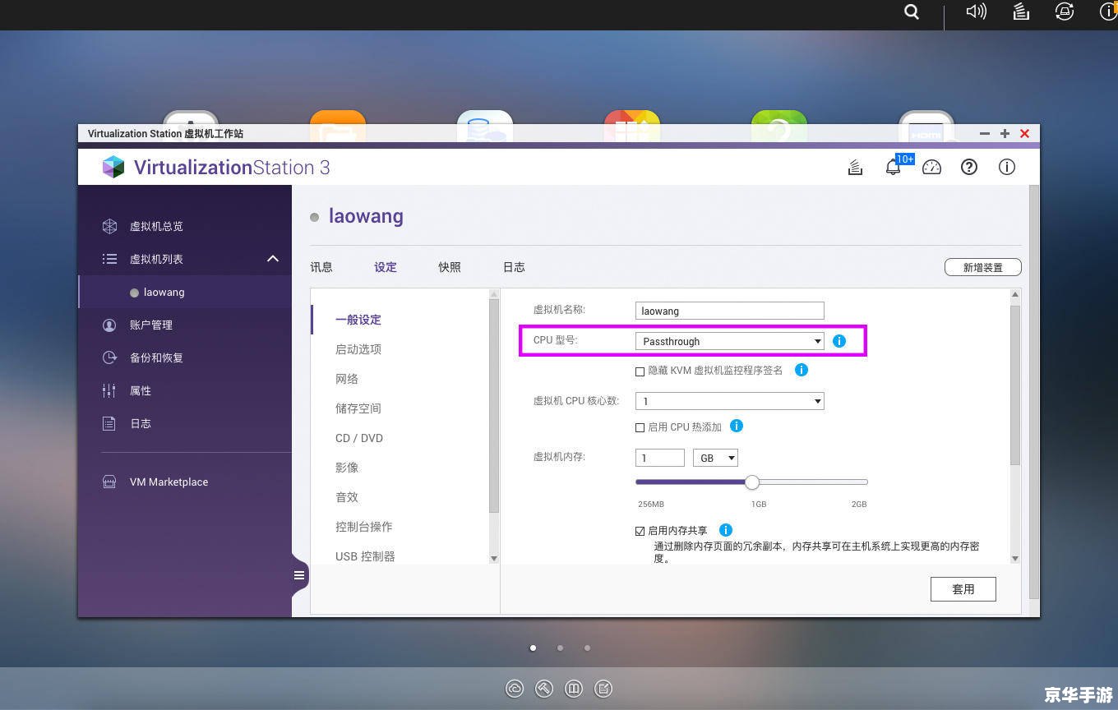
Task: Toggle 隐藏 KVM 虚拟机监控程序签名 checkbox
Action: (x=640, y=371)
